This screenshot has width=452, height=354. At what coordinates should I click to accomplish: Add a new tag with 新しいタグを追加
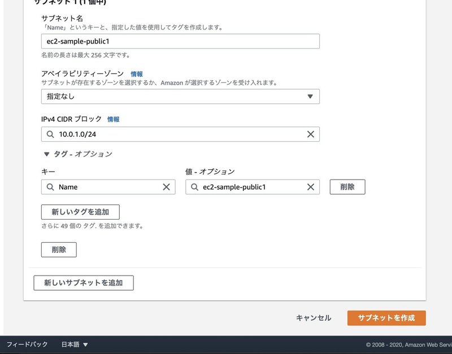(80, 212)
